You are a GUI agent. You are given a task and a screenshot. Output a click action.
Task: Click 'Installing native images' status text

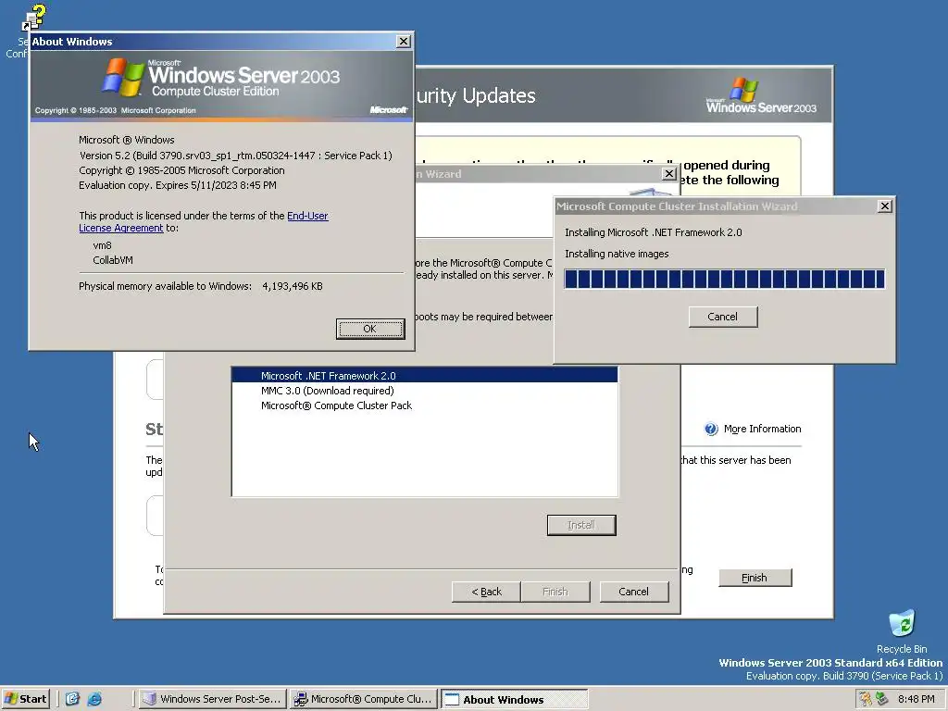617,254
